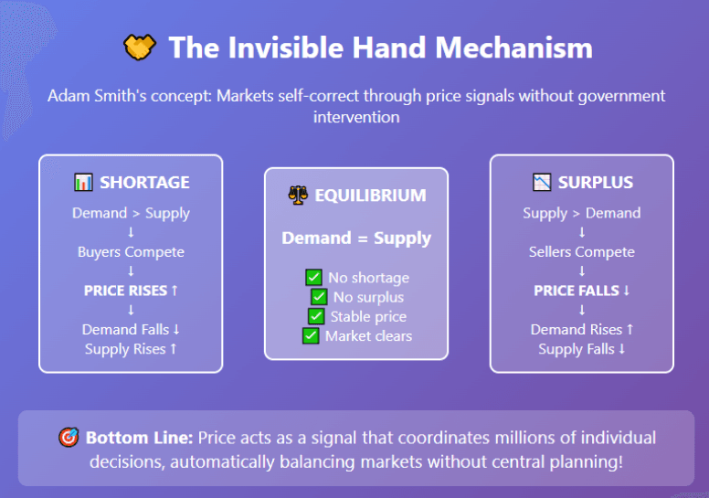This screenshot has width=709, height=498.
Task: Toggle the Stable price checkbox
Action: (x=316, y=317)
